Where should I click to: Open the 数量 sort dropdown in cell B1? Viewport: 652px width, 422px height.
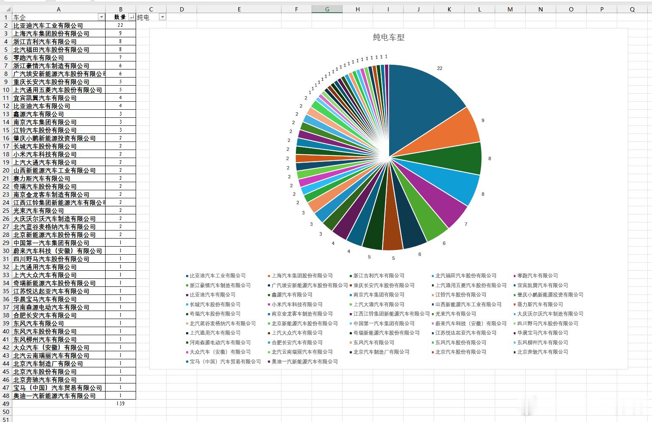pos(132,17)
